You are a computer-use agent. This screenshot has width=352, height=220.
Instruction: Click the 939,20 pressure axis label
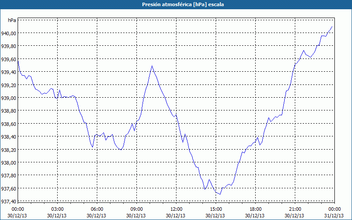[8, 85]
